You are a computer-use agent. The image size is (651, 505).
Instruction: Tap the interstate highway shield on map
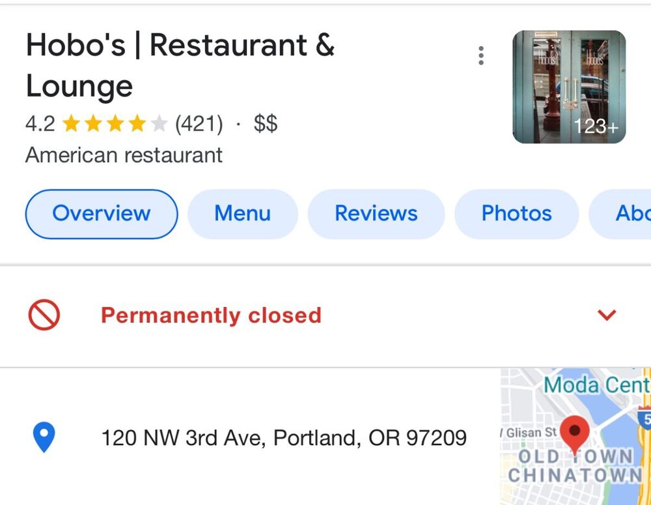pos(644,418)
